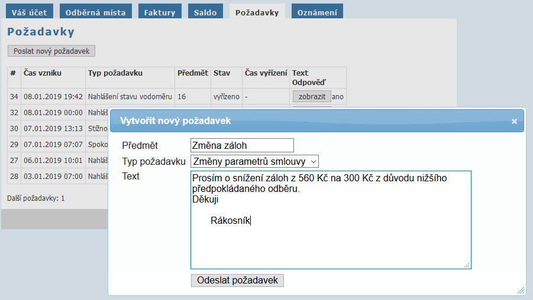Open the Typ požadavku dropdown

coord(254,161)
